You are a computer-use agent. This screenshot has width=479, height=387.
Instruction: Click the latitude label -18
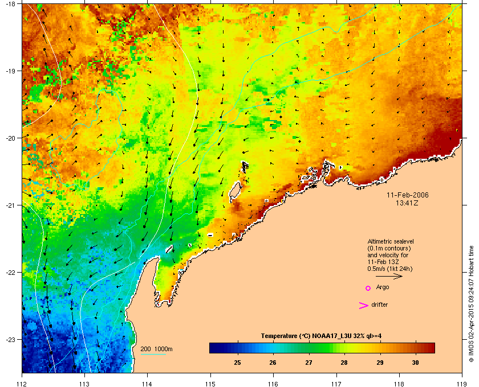[11, 3]
